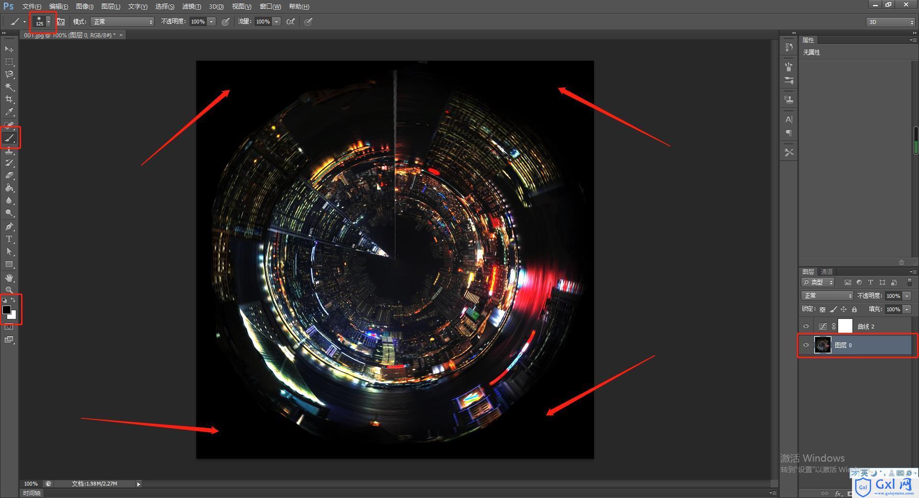Image resolution: width=919 pixels, height=498 pixels.
Task: Click the status bar info arrow
Action: [x=138, y=484]
